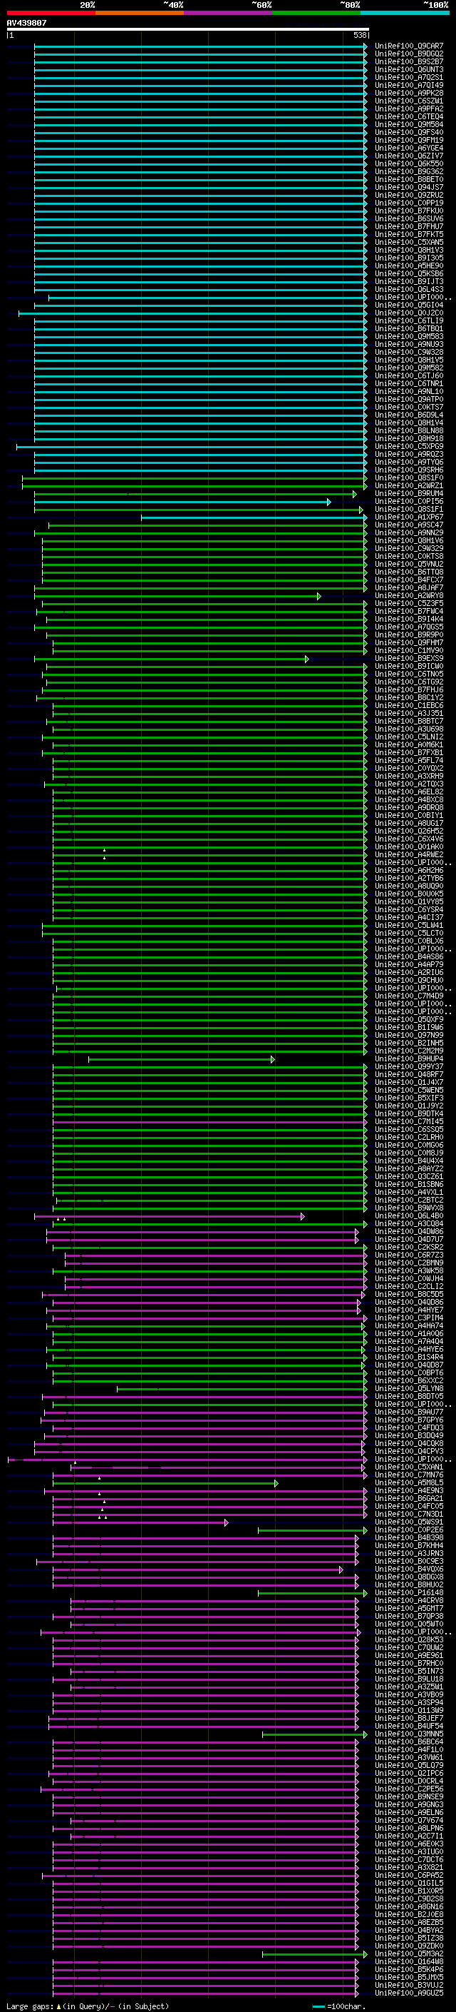
Task: Open hit UniRef100_A7Q2S1
Action: pyautogui.click(x=409, y=77)
